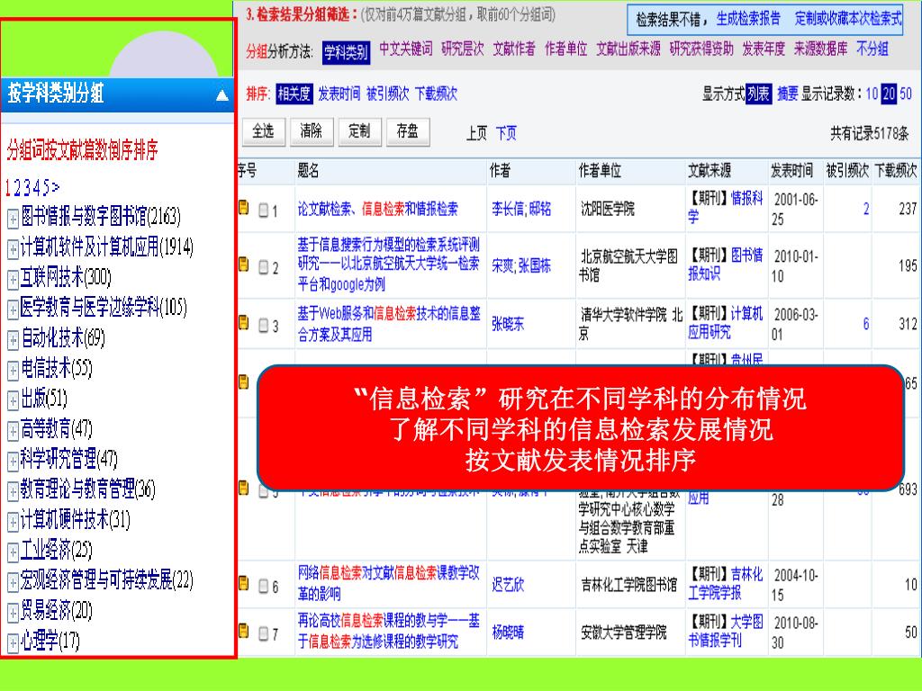
Task: Expand 工业经济(25) group
Action: [13, 552]
